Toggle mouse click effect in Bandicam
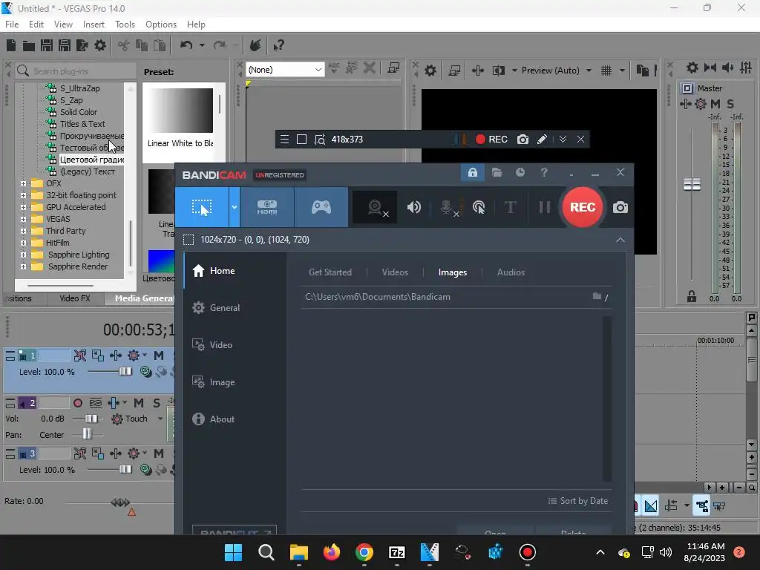 (479, 208)
